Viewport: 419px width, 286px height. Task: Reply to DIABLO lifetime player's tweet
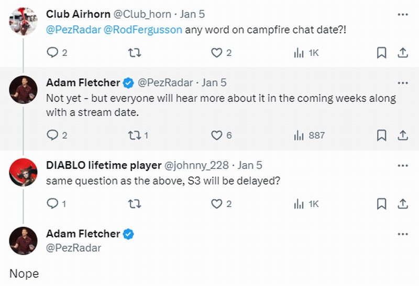pos(52,204)
